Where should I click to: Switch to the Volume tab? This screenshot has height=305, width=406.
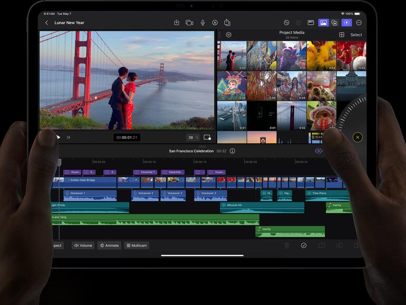pyautogui.click(x=83, y=245)
